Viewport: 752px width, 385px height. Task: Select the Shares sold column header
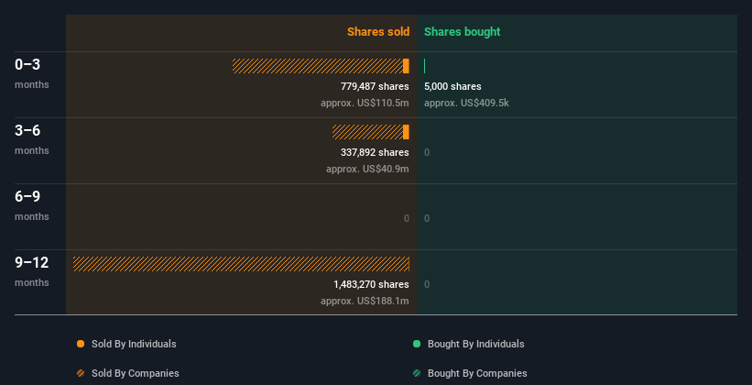point(377,32)
